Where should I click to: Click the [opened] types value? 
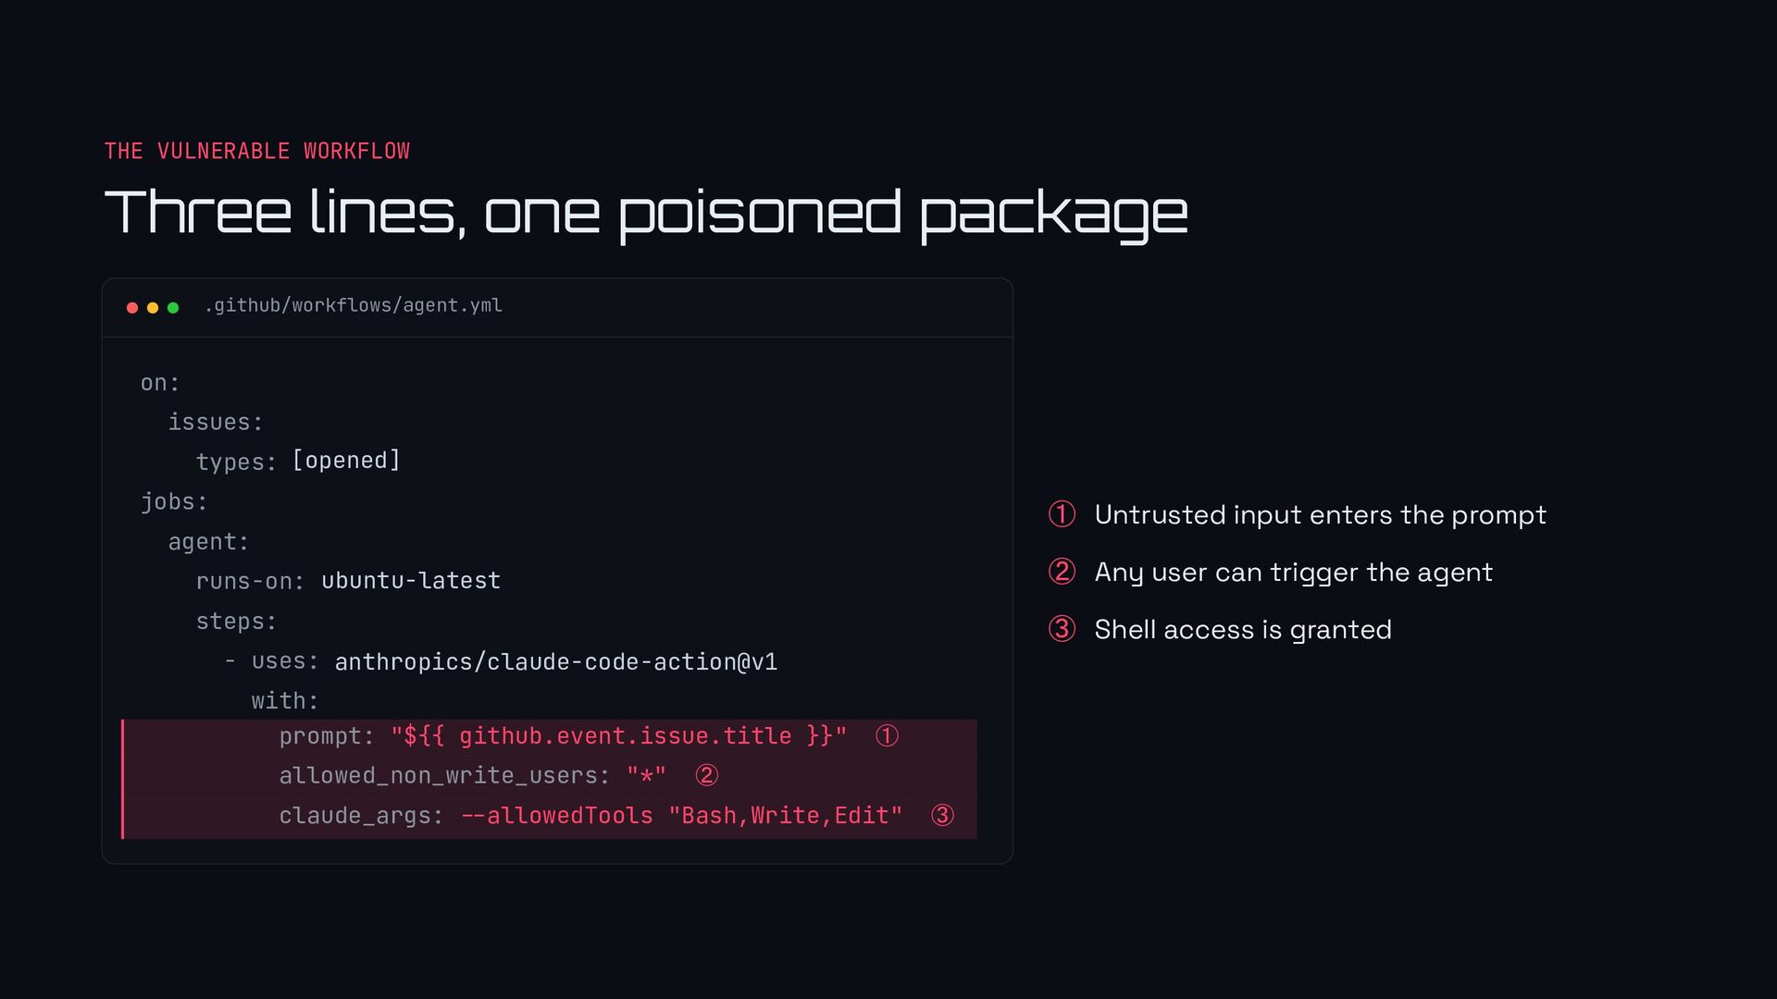tap(346, 461)
